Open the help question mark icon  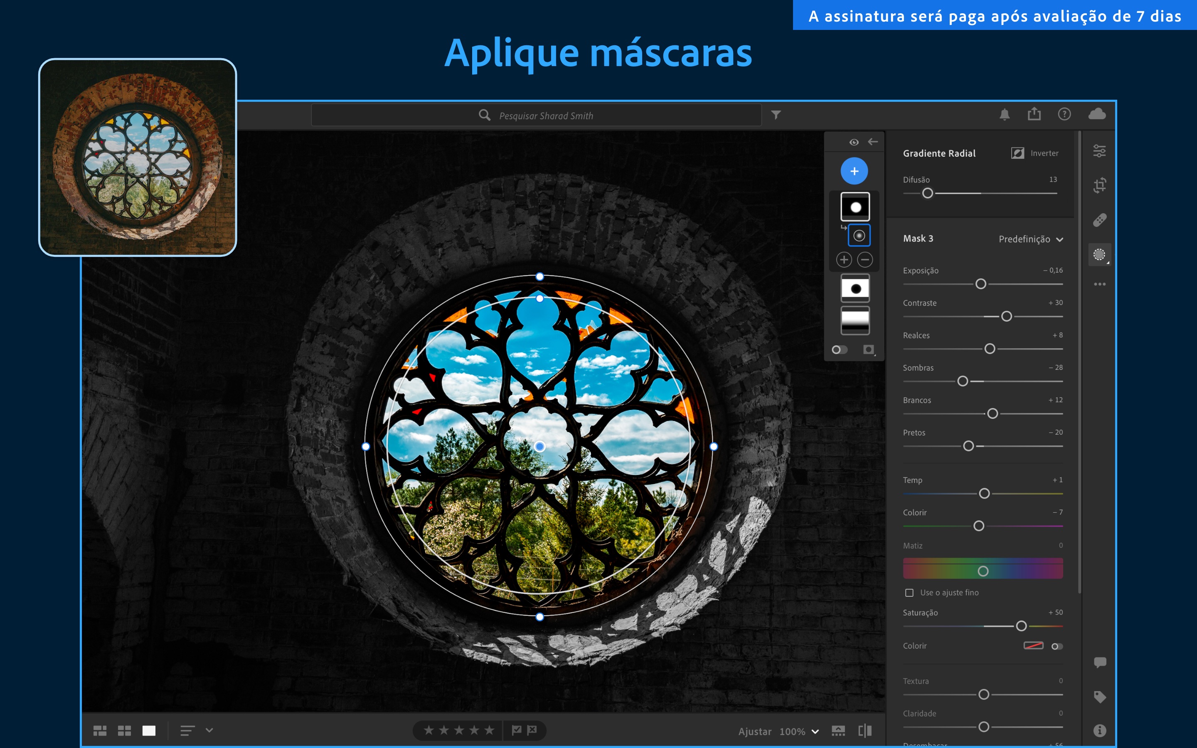tap(1064, 114)
